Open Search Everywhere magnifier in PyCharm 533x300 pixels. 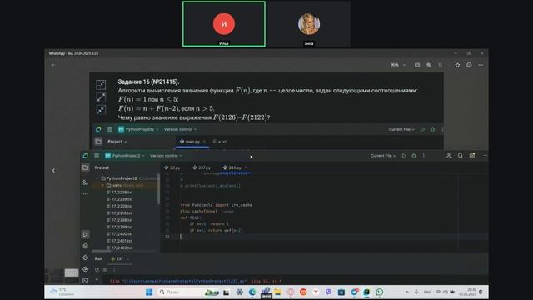[x=461, y=156]
